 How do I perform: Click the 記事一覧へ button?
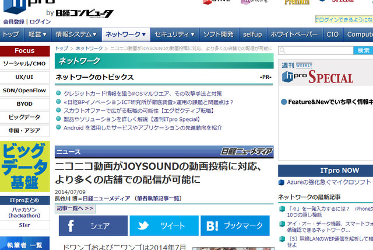[75, 209]
